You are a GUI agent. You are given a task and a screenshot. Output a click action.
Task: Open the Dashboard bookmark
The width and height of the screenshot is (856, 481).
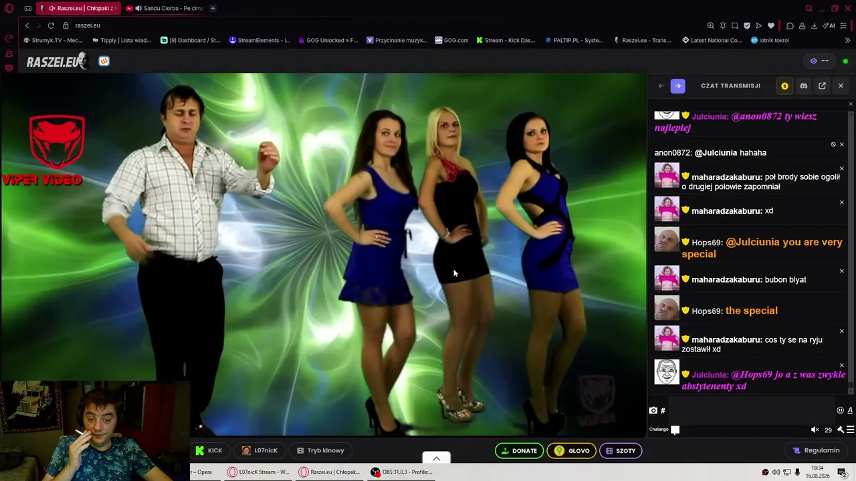191,40
